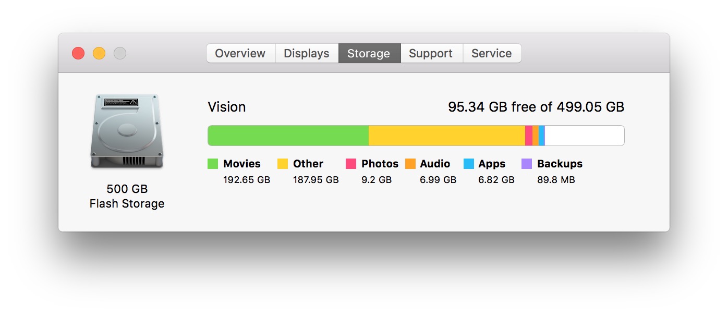Click the white free space bar segment
This screenshot has height=315, width=728.
pyautogui.click(x=584, y=136)
